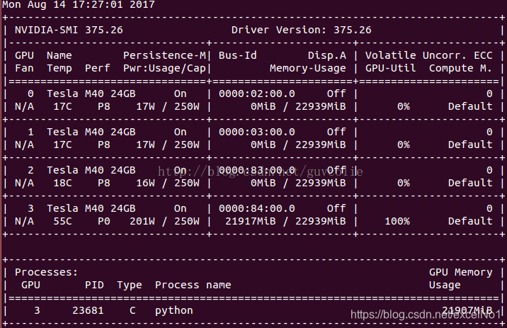
Task: Click the Driver Version: 375.26 text
Action: point(302,30)
